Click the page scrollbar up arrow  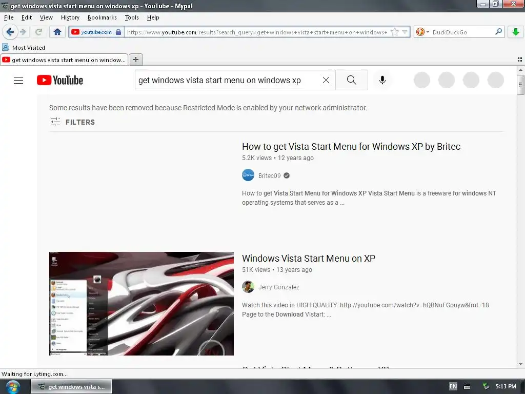click(520, 70)
